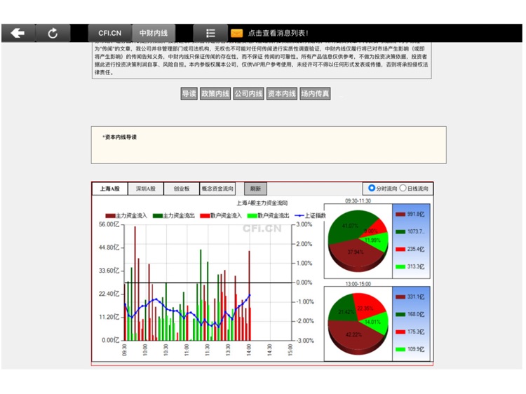
Task: Open the 点击查看消息列表 notification text
Action: point(278,33)
